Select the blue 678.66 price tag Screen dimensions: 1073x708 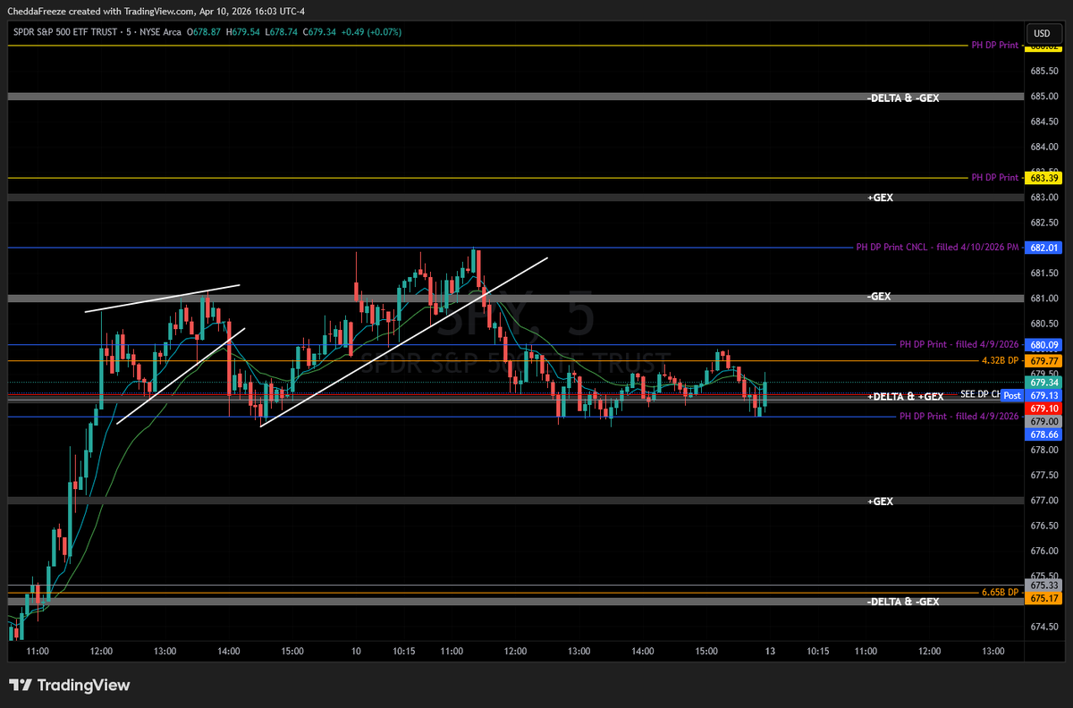pos(1043,433)
